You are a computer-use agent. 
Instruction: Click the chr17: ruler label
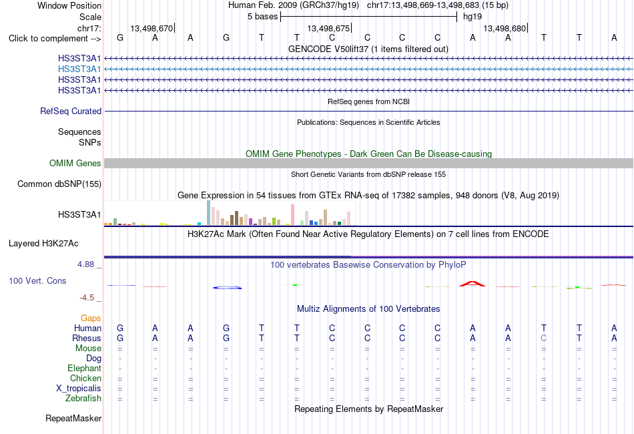89,28
